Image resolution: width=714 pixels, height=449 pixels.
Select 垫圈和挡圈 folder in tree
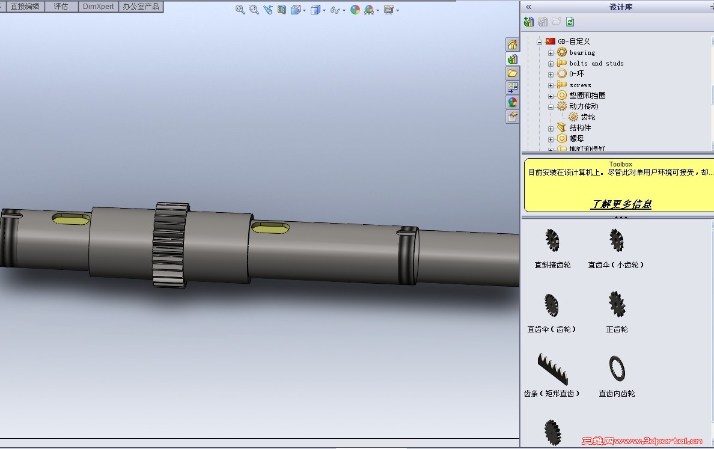587,95
